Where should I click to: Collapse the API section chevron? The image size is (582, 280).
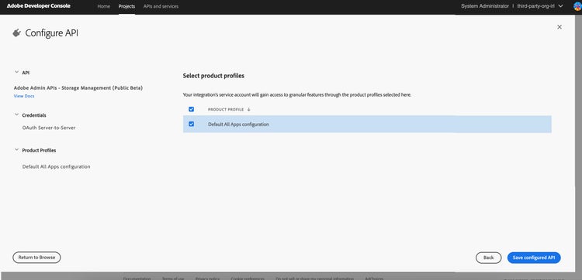coord(16,73)
